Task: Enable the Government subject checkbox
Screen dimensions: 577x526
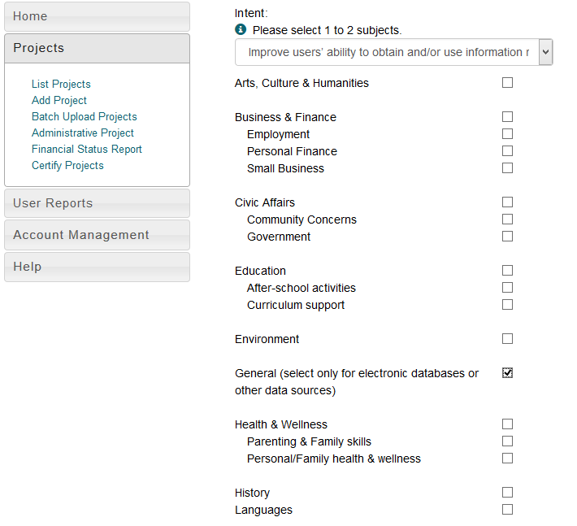Action: pos(507,237)
